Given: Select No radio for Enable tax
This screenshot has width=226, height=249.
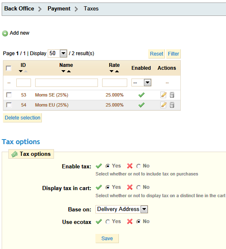Looking at the screenshot, I should click(x=139, y=166).
